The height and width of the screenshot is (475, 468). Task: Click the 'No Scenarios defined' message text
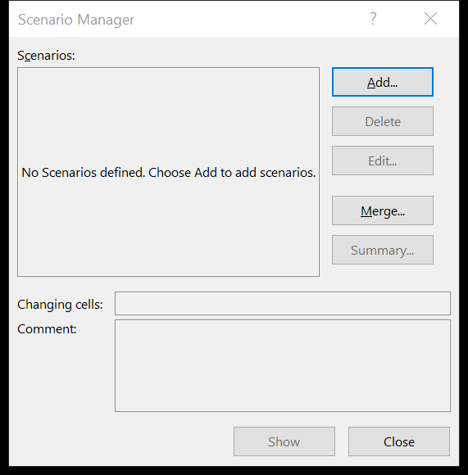tap(169, 173)
